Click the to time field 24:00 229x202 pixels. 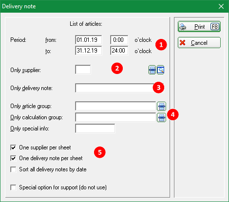click(119, 51)
